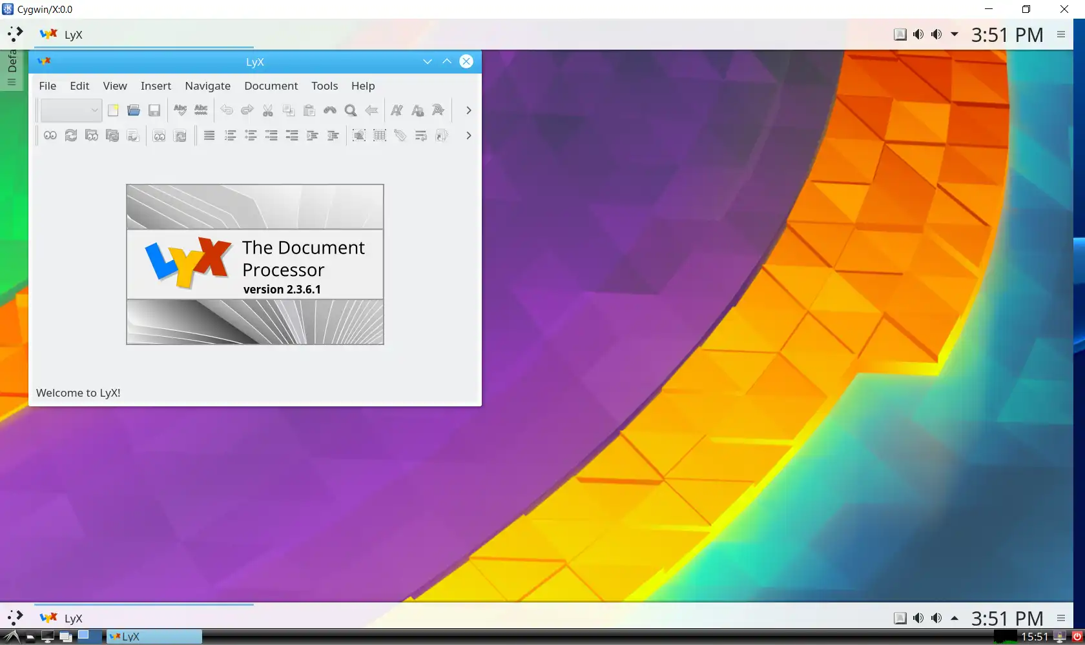
Task: Toggle continuous spellcheck (wavy underline Abc)
Action: tap(201, 110)
